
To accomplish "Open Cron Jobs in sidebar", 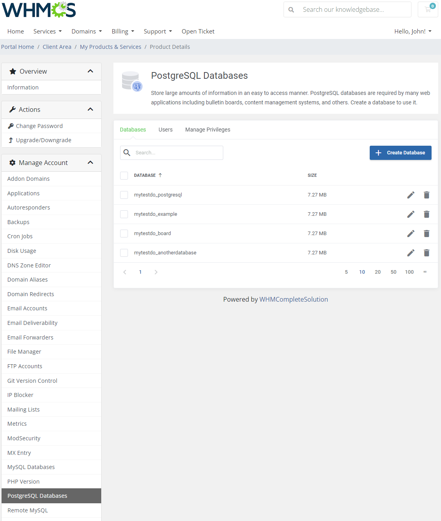I will click(x=51, y=236).
